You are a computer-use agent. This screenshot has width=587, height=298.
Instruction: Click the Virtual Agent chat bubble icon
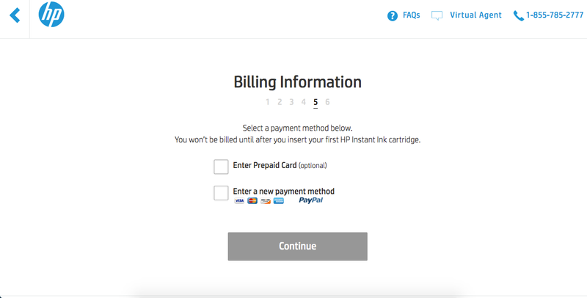pyautogui.click(x=437, y=15)
